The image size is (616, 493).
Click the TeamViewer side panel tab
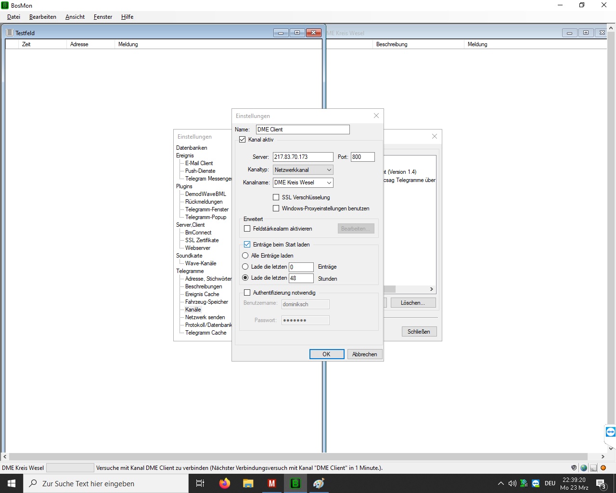click(610, 432)
